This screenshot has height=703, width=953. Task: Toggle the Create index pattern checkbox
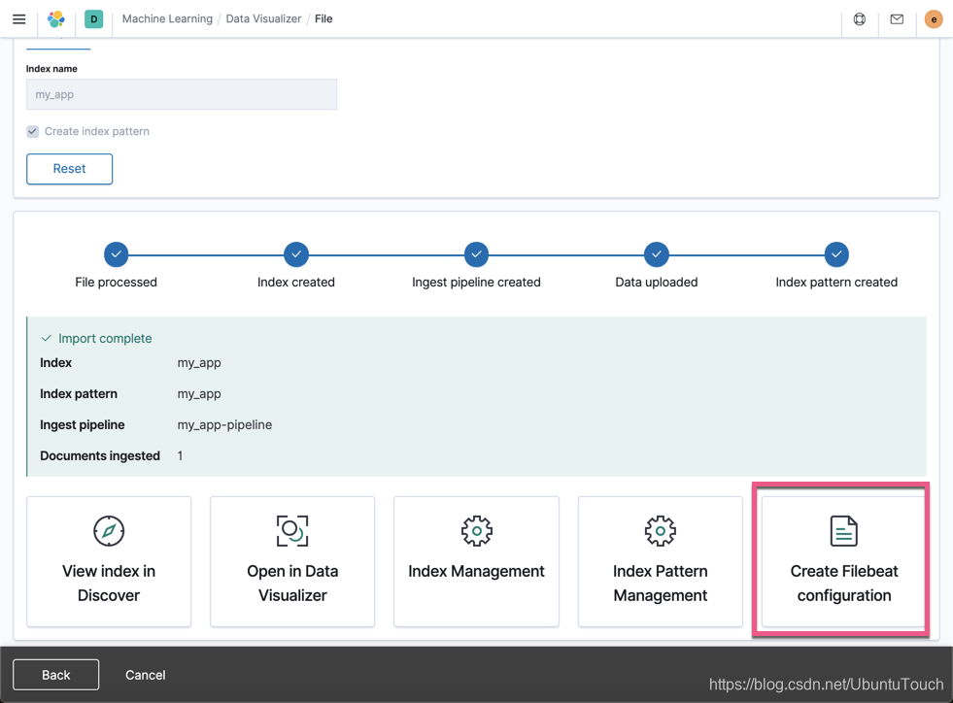tap(33, 131)
